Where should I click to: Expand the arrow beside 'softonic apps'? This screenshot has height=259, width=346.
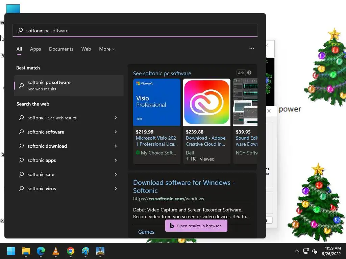point(116,160)
